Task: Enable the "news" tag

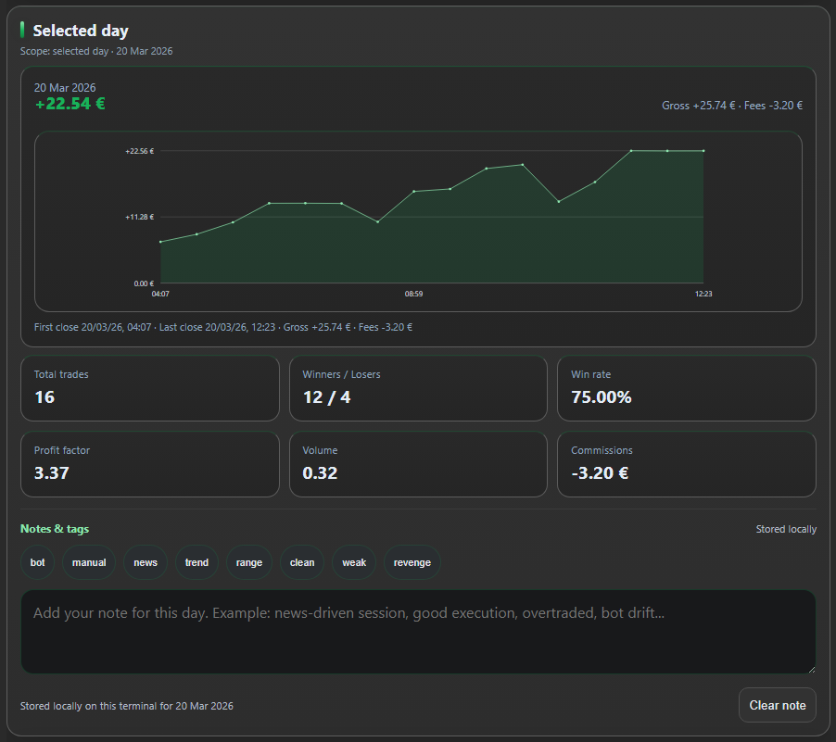Action: tap(145, 562)
